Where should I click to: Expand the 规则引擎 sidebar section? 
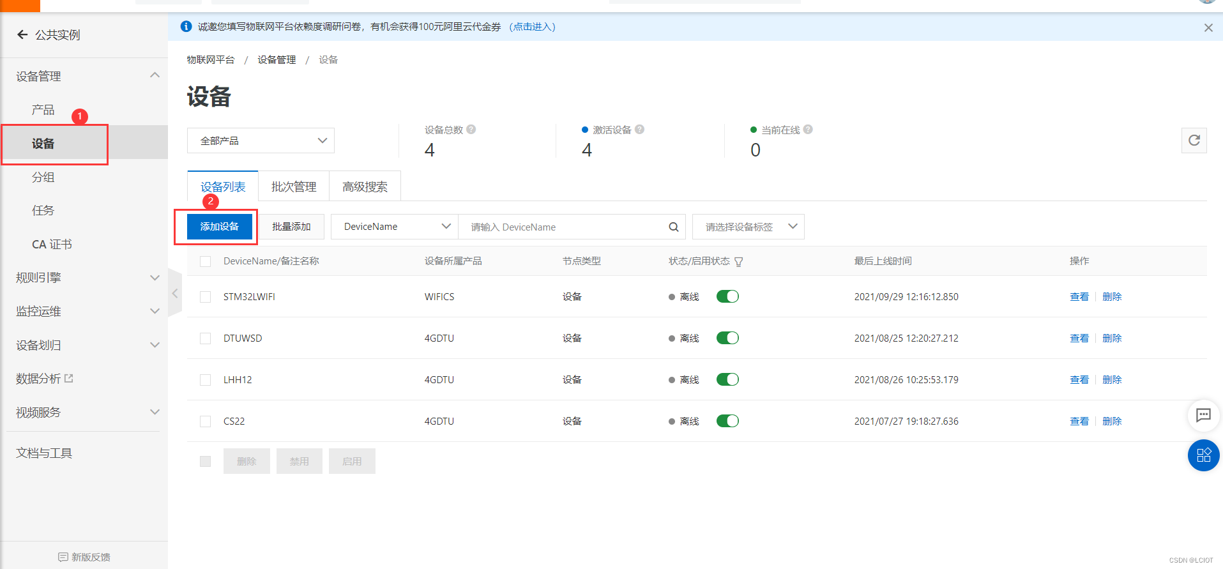[x=155, y=277]
